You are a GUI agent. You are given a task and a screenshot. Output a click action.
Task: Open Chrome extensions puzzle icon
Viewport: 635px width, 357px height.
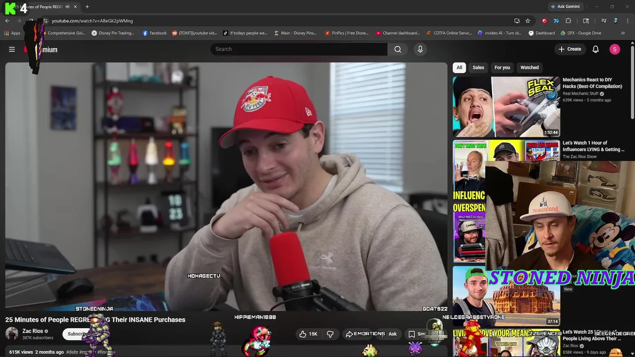[x=569, y=21]
